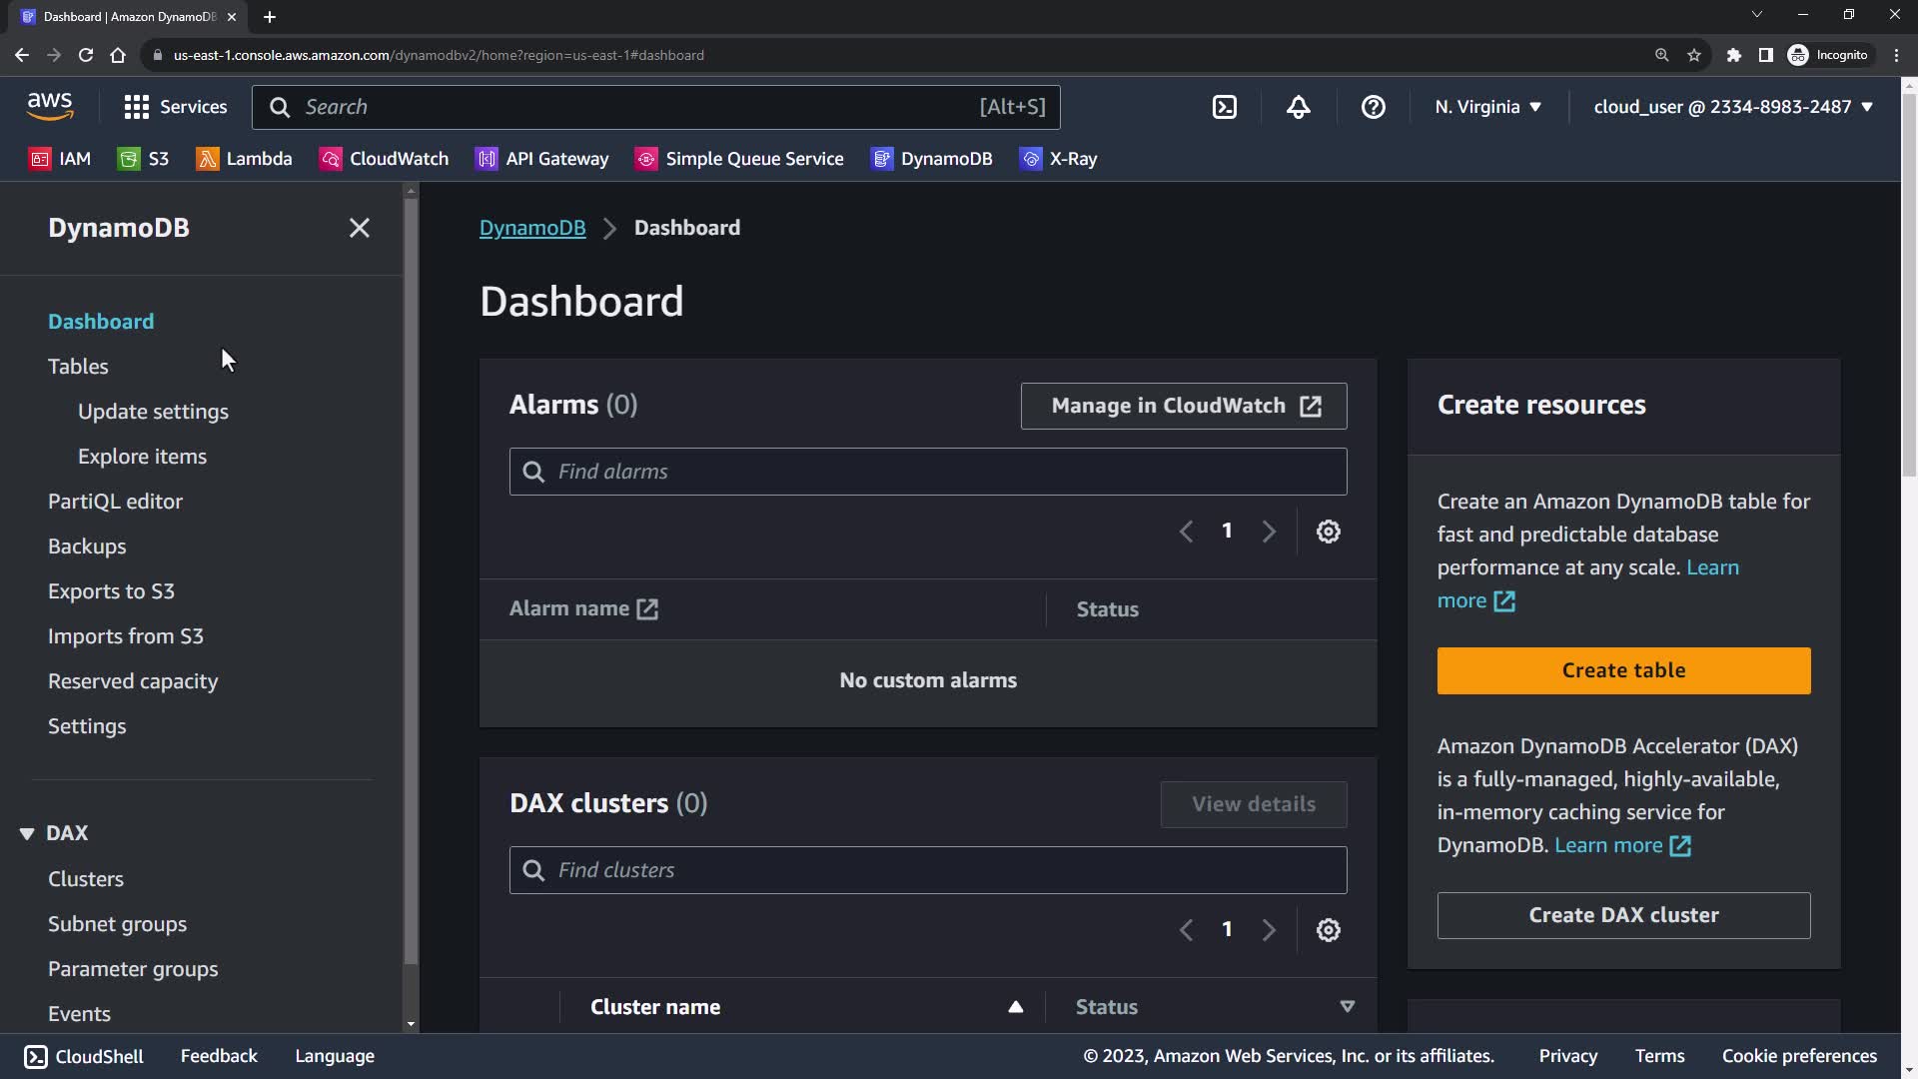Open the Lambda bookmark in favorites bar

pos(245,159)
